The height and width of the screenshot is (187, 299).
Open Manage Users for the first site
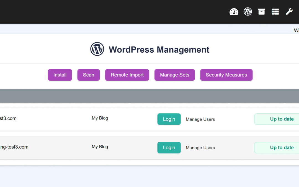200,119
